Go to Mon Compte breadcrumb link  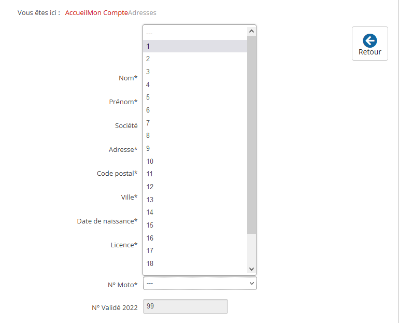coord(108,12)
